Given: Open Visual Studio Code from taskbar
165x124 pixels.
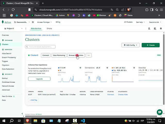Looking at the screenshot, I should [83, 121].
